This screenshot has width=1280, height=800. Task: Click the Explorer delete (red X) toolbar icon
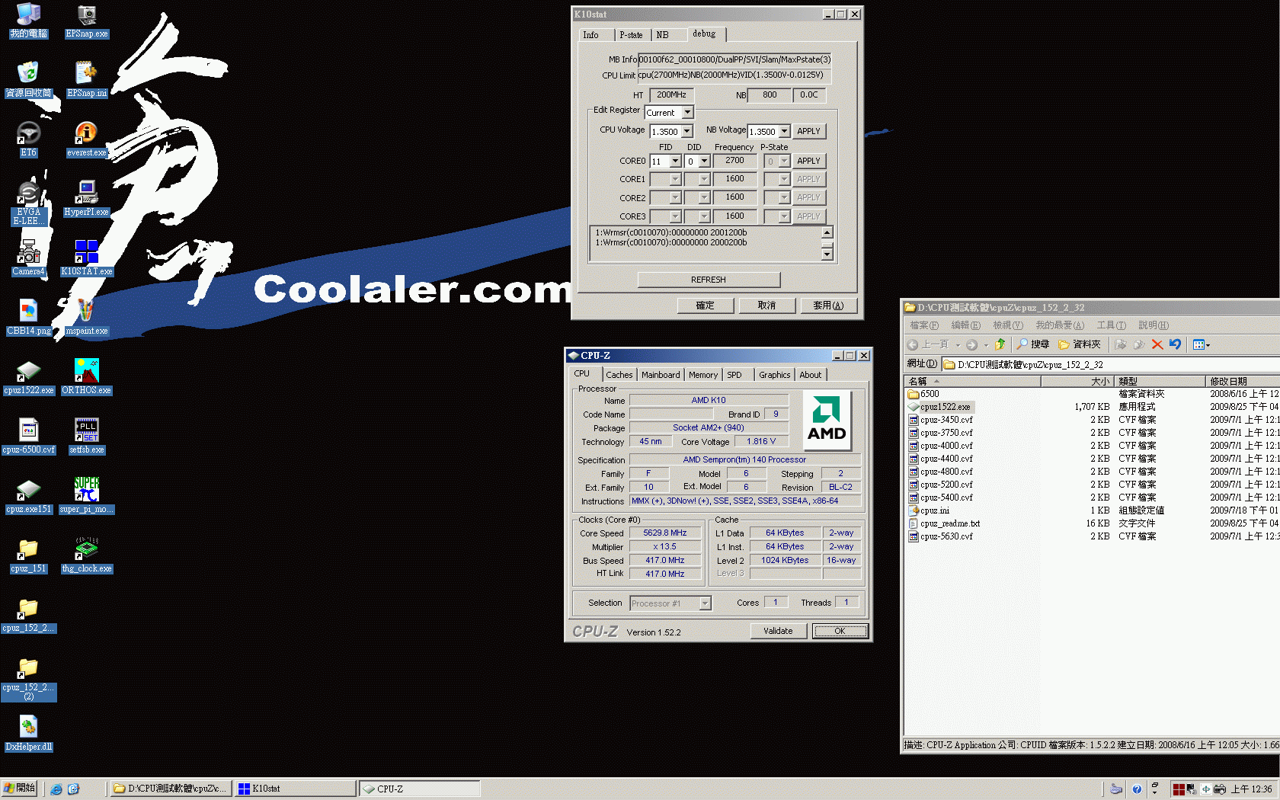click(x=1157, y=344)
